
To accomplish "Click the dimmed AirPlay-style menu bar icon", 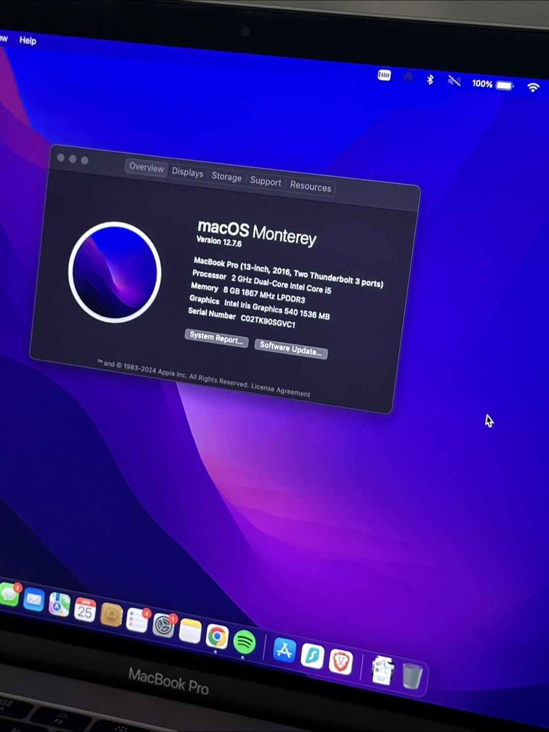I will pyautogui.click(x=408, y=77).
